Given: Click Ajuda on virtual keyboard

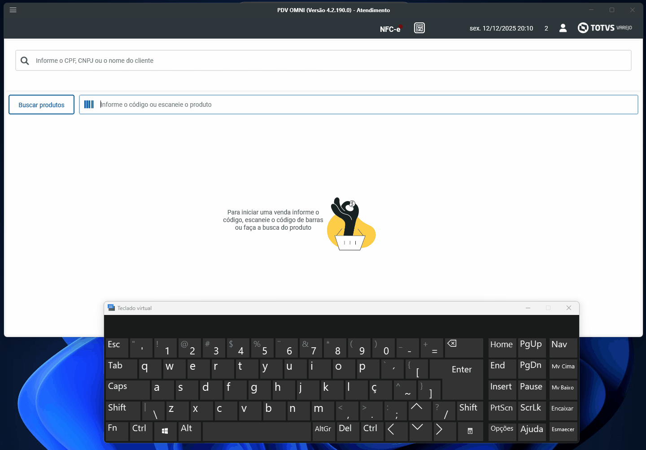Looking at the screenshot, I should (532, 431).
